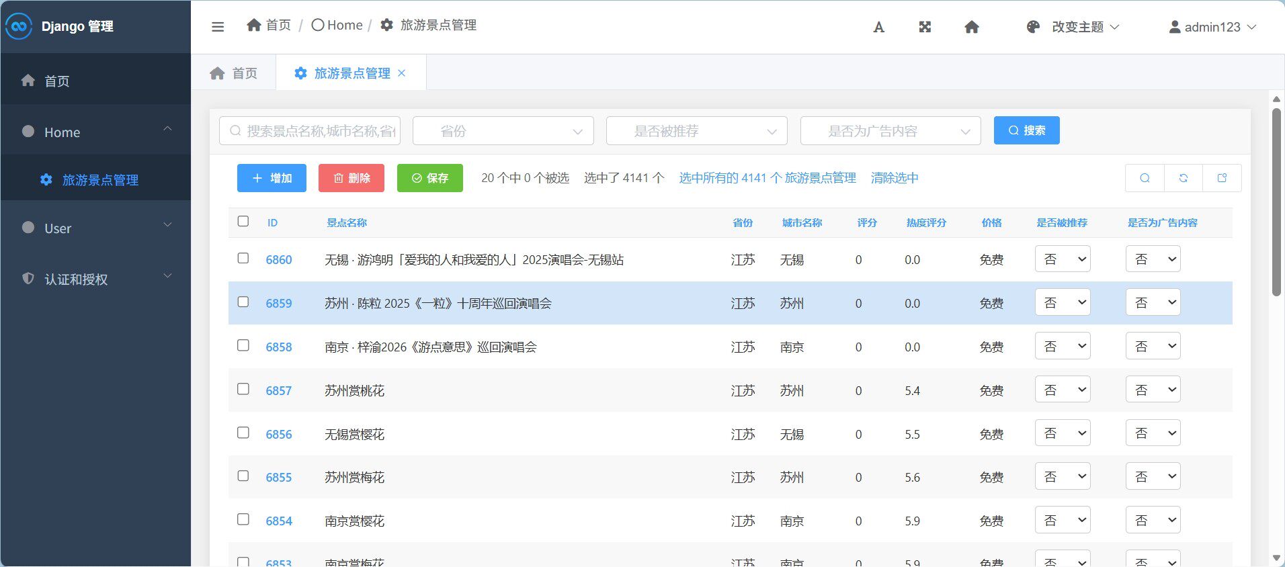Switch to the 首页 tab

[x=234, y=73]
